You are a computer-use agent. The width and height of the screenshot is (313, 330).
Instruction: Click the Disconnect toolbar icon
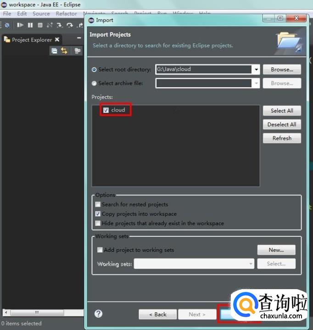[50, 25]
